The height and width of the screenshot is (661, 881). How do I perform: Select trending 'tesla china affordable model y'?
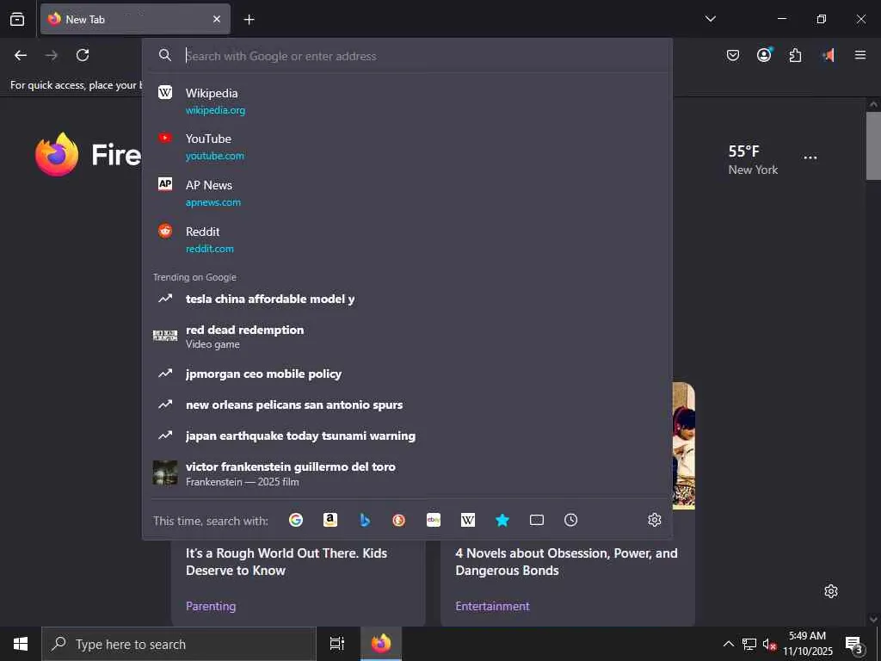click(x=407, y=299)
